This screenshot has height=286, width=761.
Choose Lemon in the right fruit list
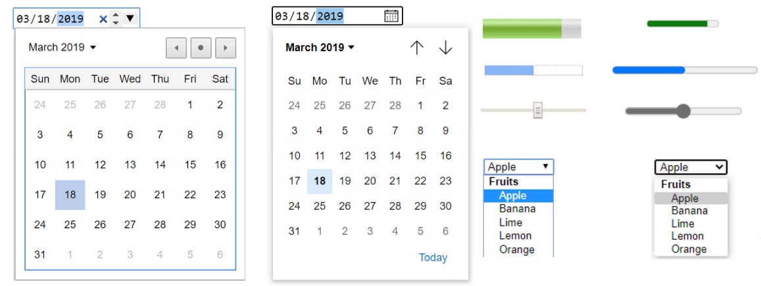[687, 236]
